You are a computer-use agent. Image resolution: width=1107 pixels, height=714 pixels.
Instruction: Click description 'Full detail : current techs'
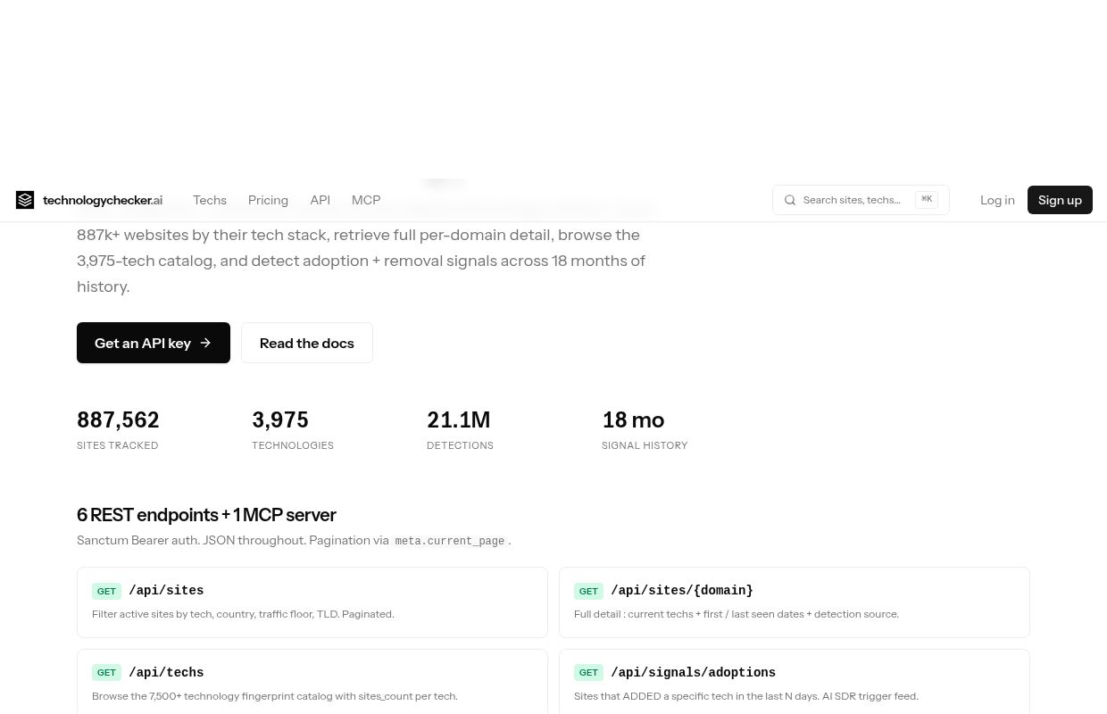click(737, 614)
